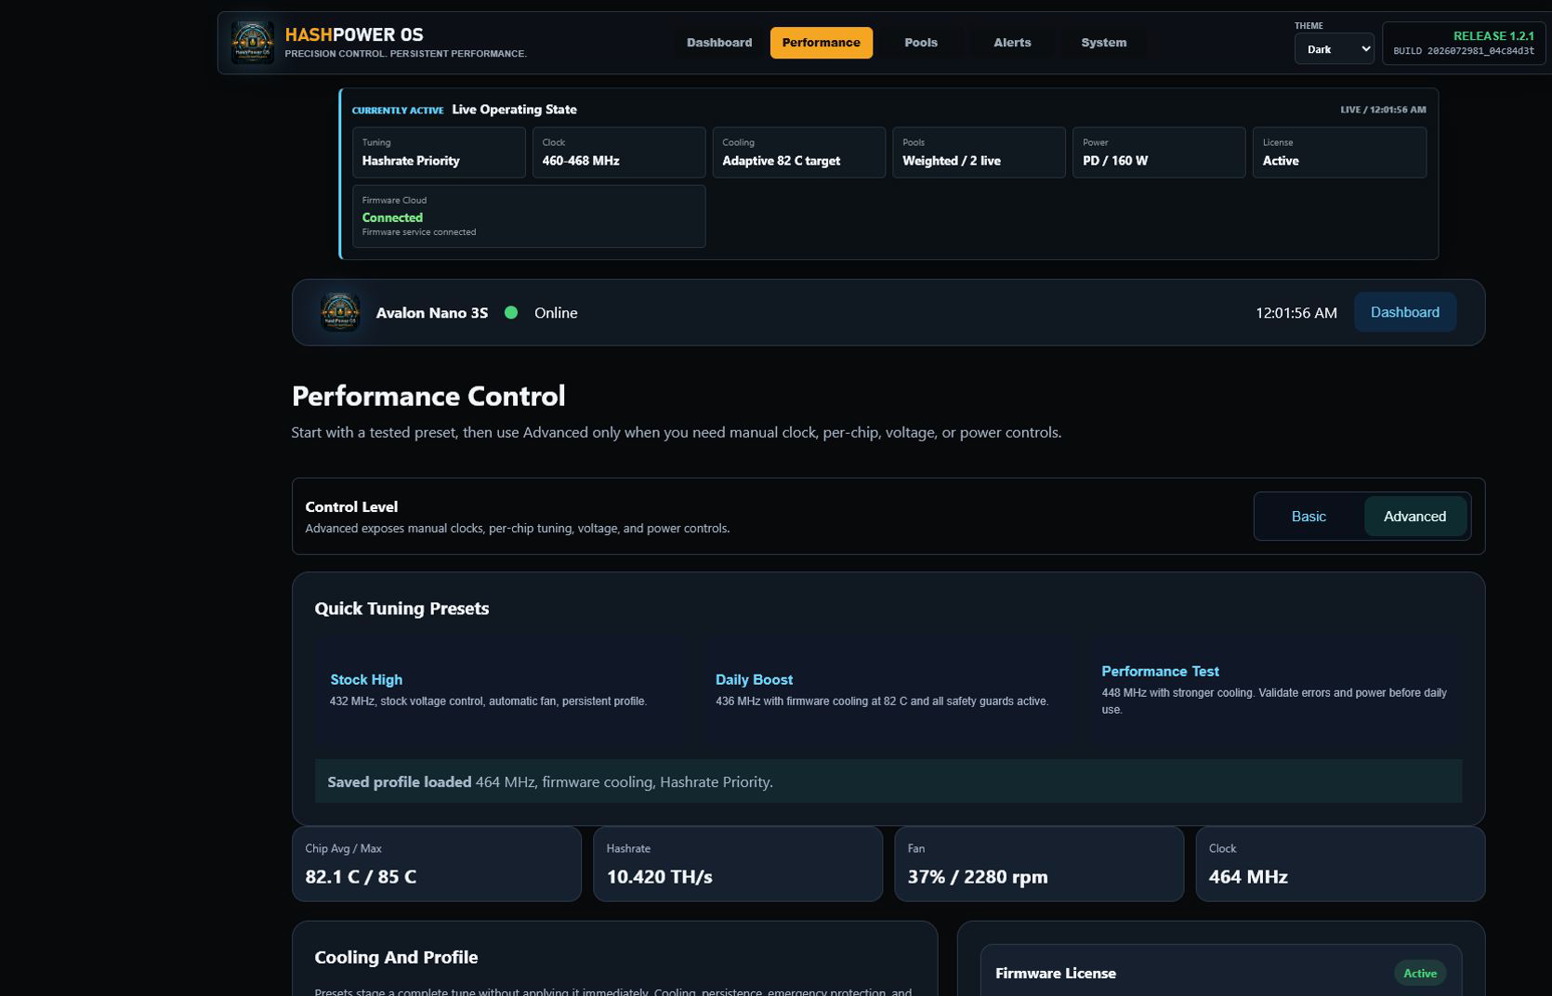Click the Firmware Cloud Connected status
Viewport: 1552px width, 996px height.
pyautogui.click(x=529, y=216)
